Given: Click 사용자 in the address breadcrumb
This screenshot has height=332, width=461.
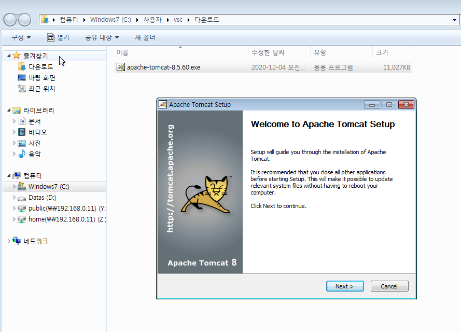Looking at the screenshot, I should point(152,20).
